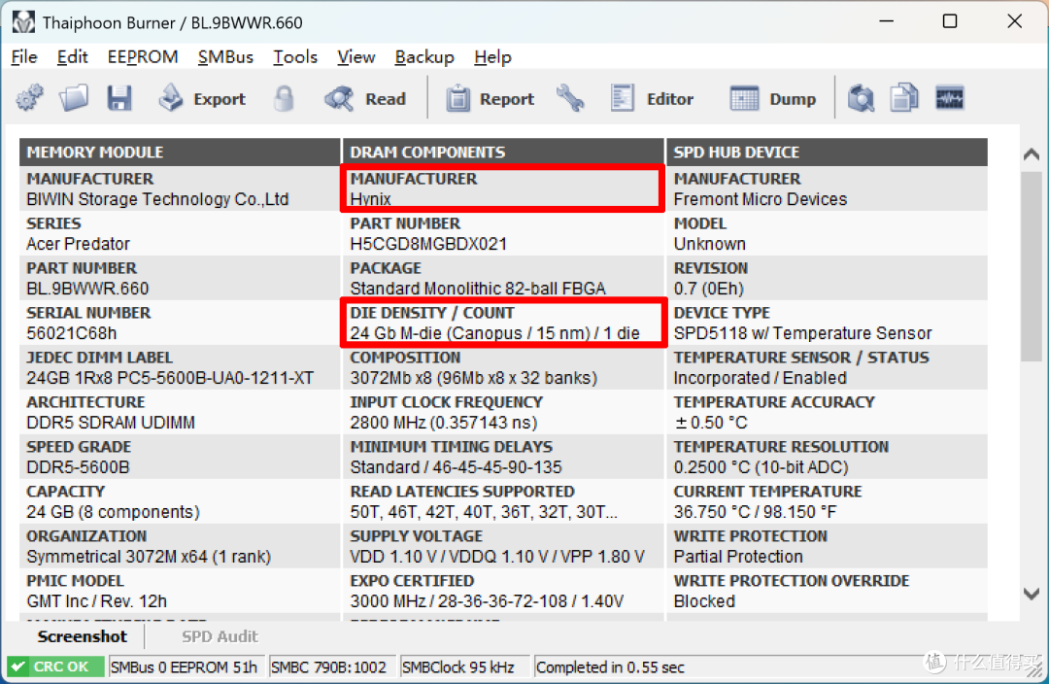Viewport: 1049px width, 684px height.
Task: Click the copy documents icon
Action: 904,98
